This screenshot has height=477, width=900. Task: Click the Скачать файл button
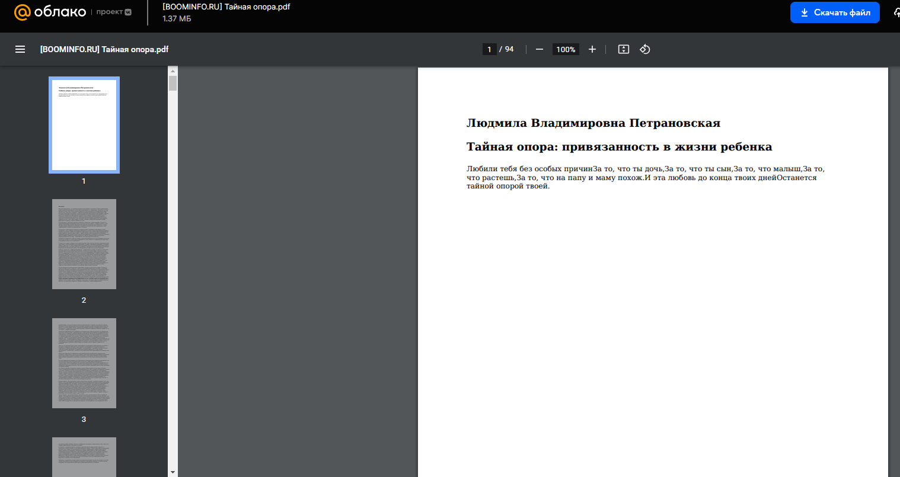(835, 12)
